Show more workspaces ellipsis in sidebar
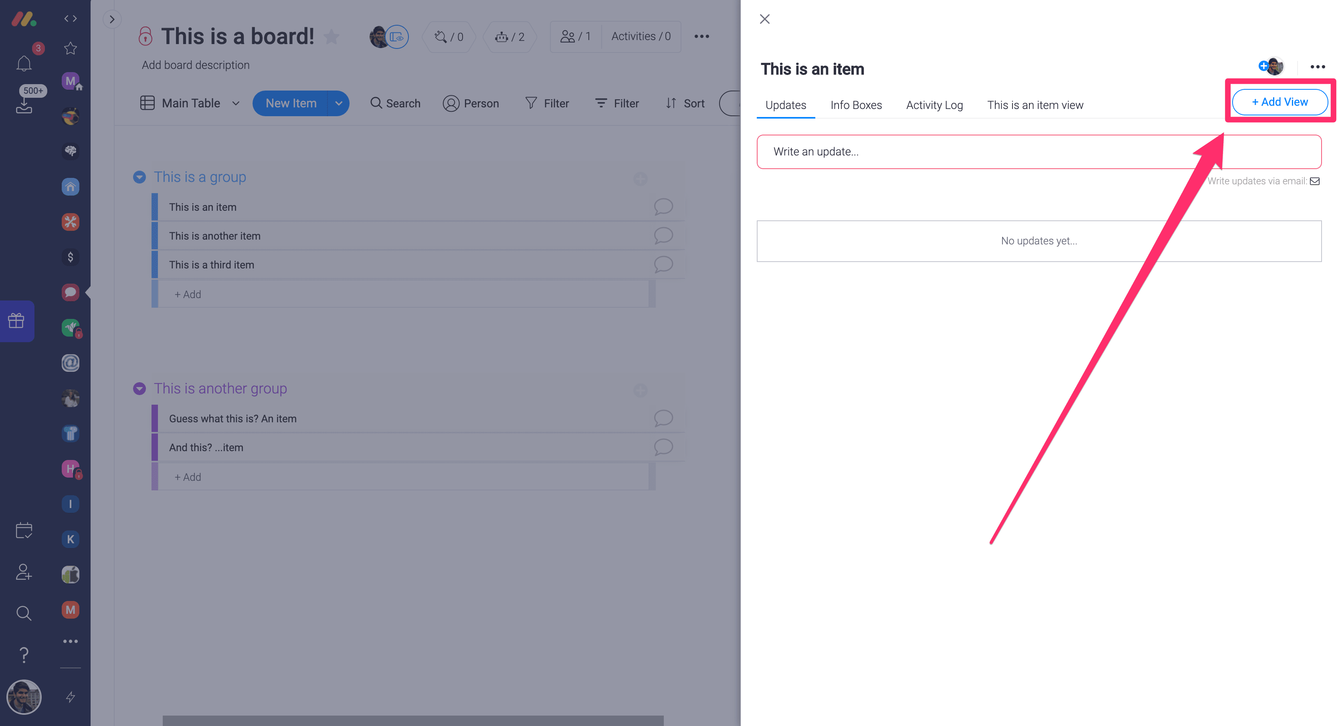Viewport: 1338px width, 726px height. pos(71,641)
